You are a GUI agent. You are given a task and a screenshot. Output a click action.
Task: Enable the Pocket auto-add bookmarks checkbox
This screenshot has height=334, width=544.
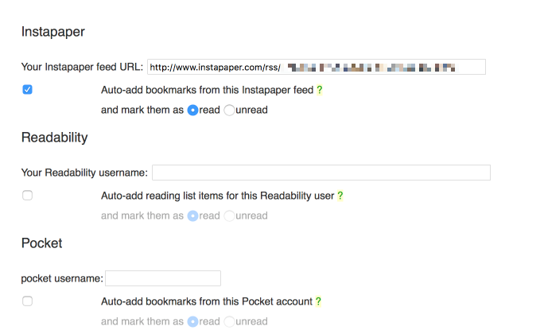pyautogui.click(x=27, y=301)
